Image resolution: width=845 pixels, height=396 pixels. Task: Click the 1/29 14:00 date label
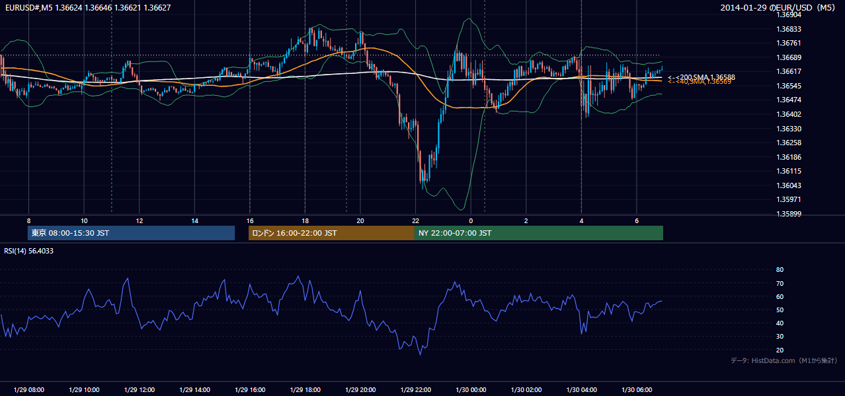pos(194,390)
